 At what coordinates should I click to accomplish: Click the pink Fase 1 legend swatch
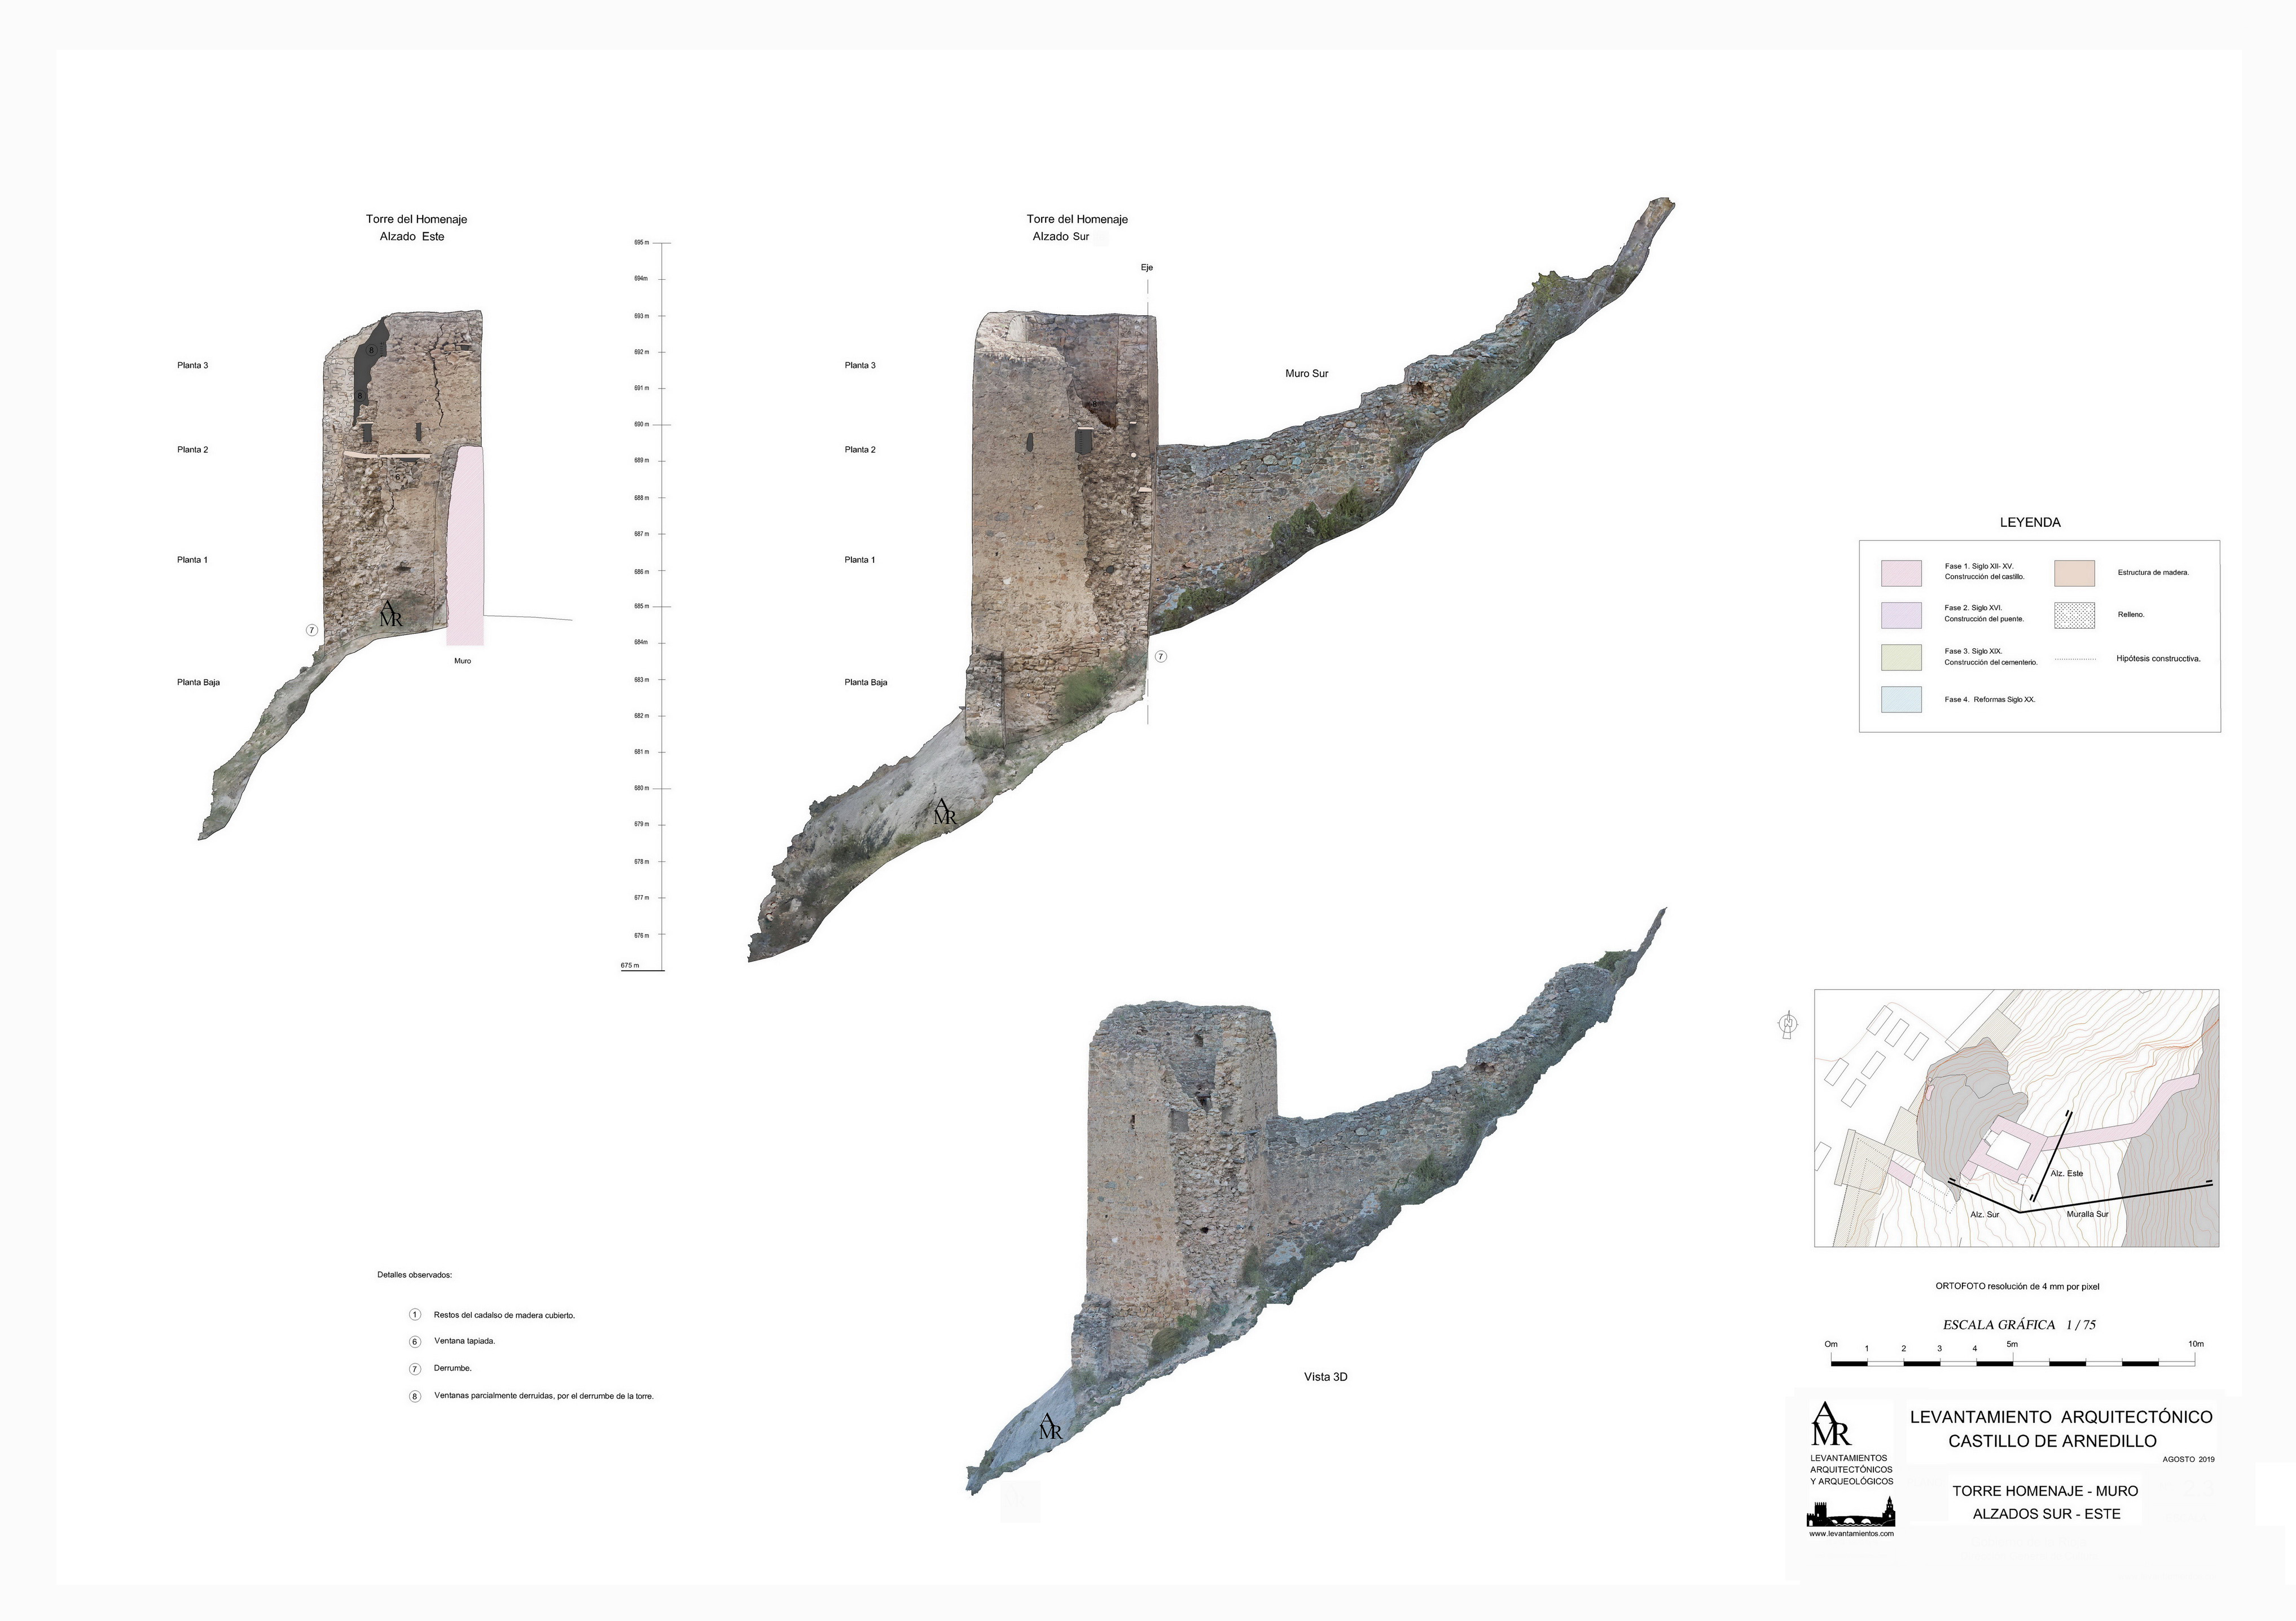pos(1901,572)
